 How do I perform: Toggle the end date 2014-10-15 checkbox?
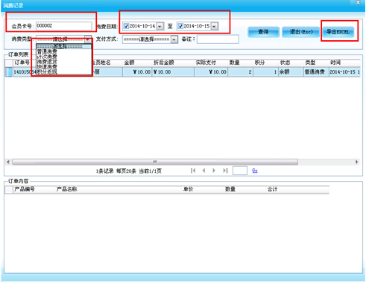(x=180, y=26)
